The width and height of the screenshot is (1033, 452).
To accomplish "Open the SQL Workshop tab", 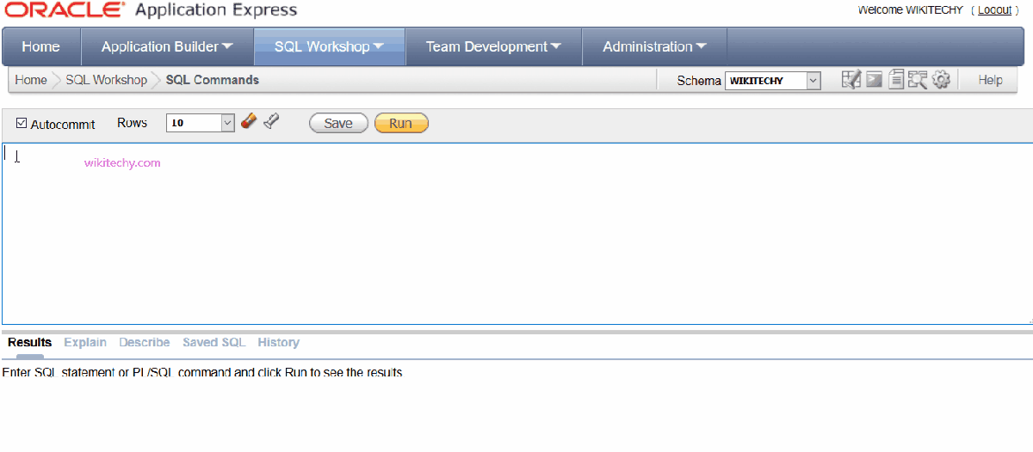I will coord(330,46).
